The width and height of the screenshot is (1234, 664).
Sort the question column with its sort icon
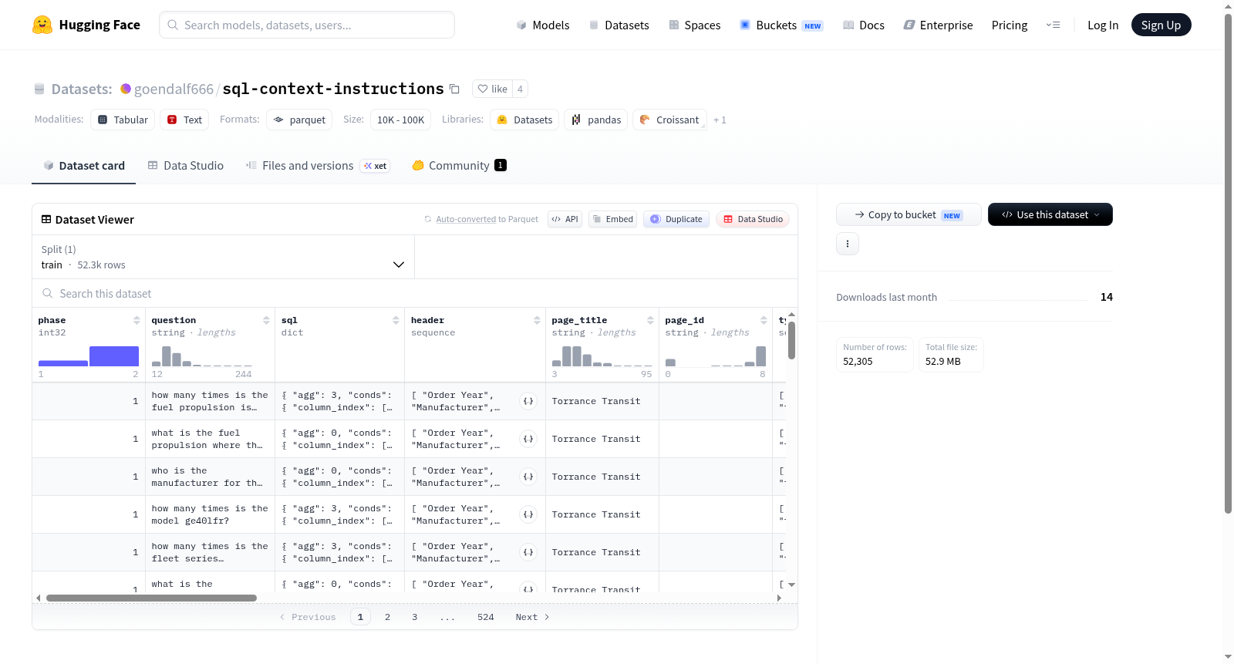click(266, 320)
